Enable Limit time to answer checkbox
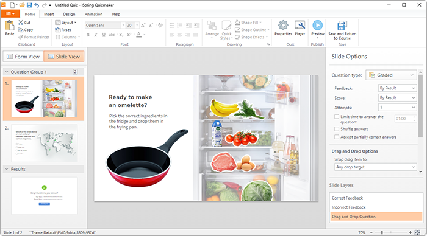Screen dimensions: 427x236 337,117
